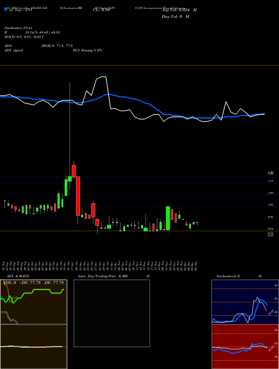Screen dimensions: 279x369
Task: Select the 'BUY Slowing @ 0%' signal text
Action: pos(88,50)
